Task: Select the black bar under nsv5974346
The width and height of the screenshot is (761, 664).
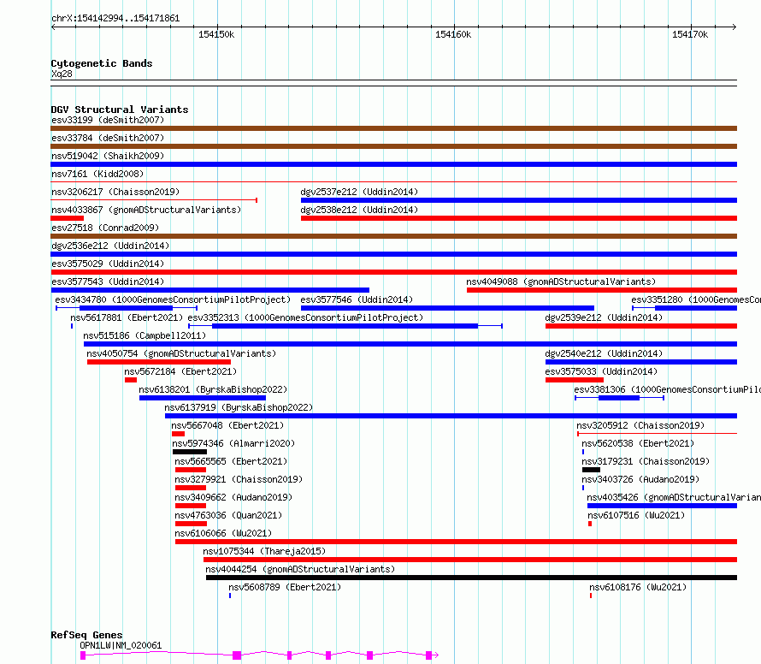Action: [190, 452]
